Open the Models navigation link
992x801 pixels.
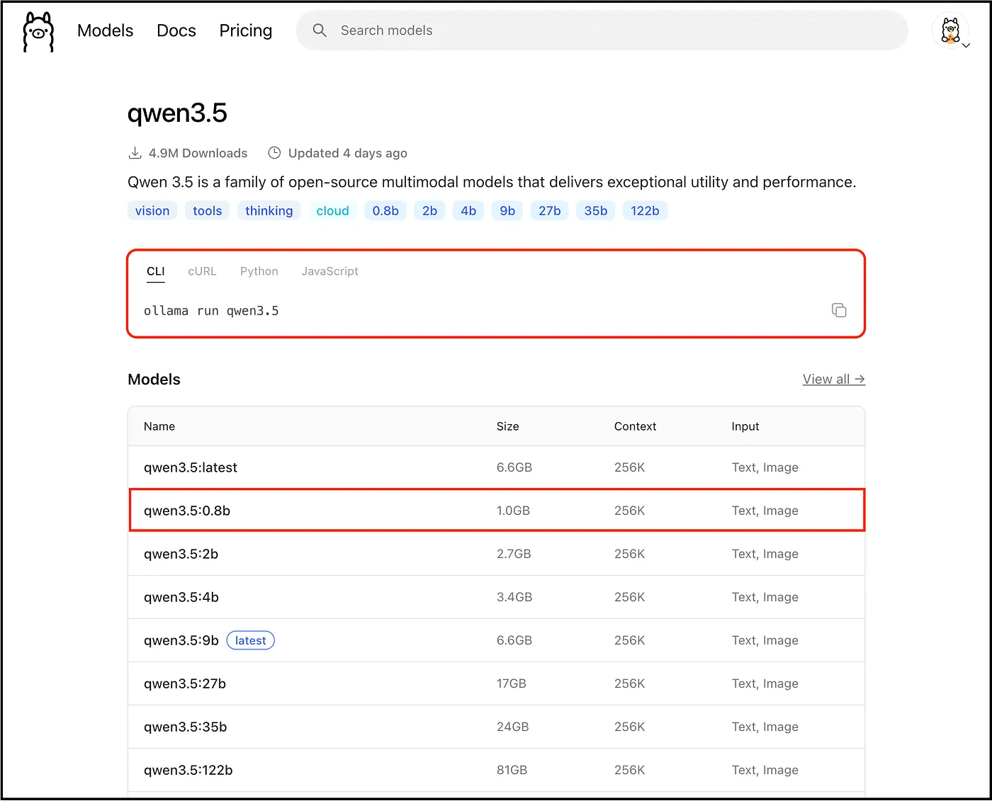click(x=105, y=30)
